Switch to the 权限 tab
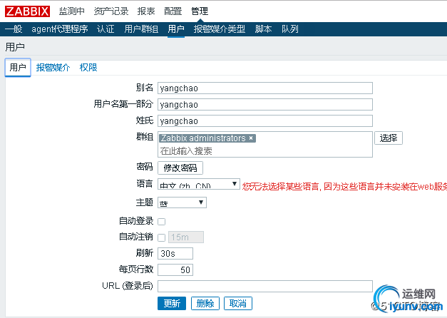Screen dimensions: 447x318 [88, 68]
